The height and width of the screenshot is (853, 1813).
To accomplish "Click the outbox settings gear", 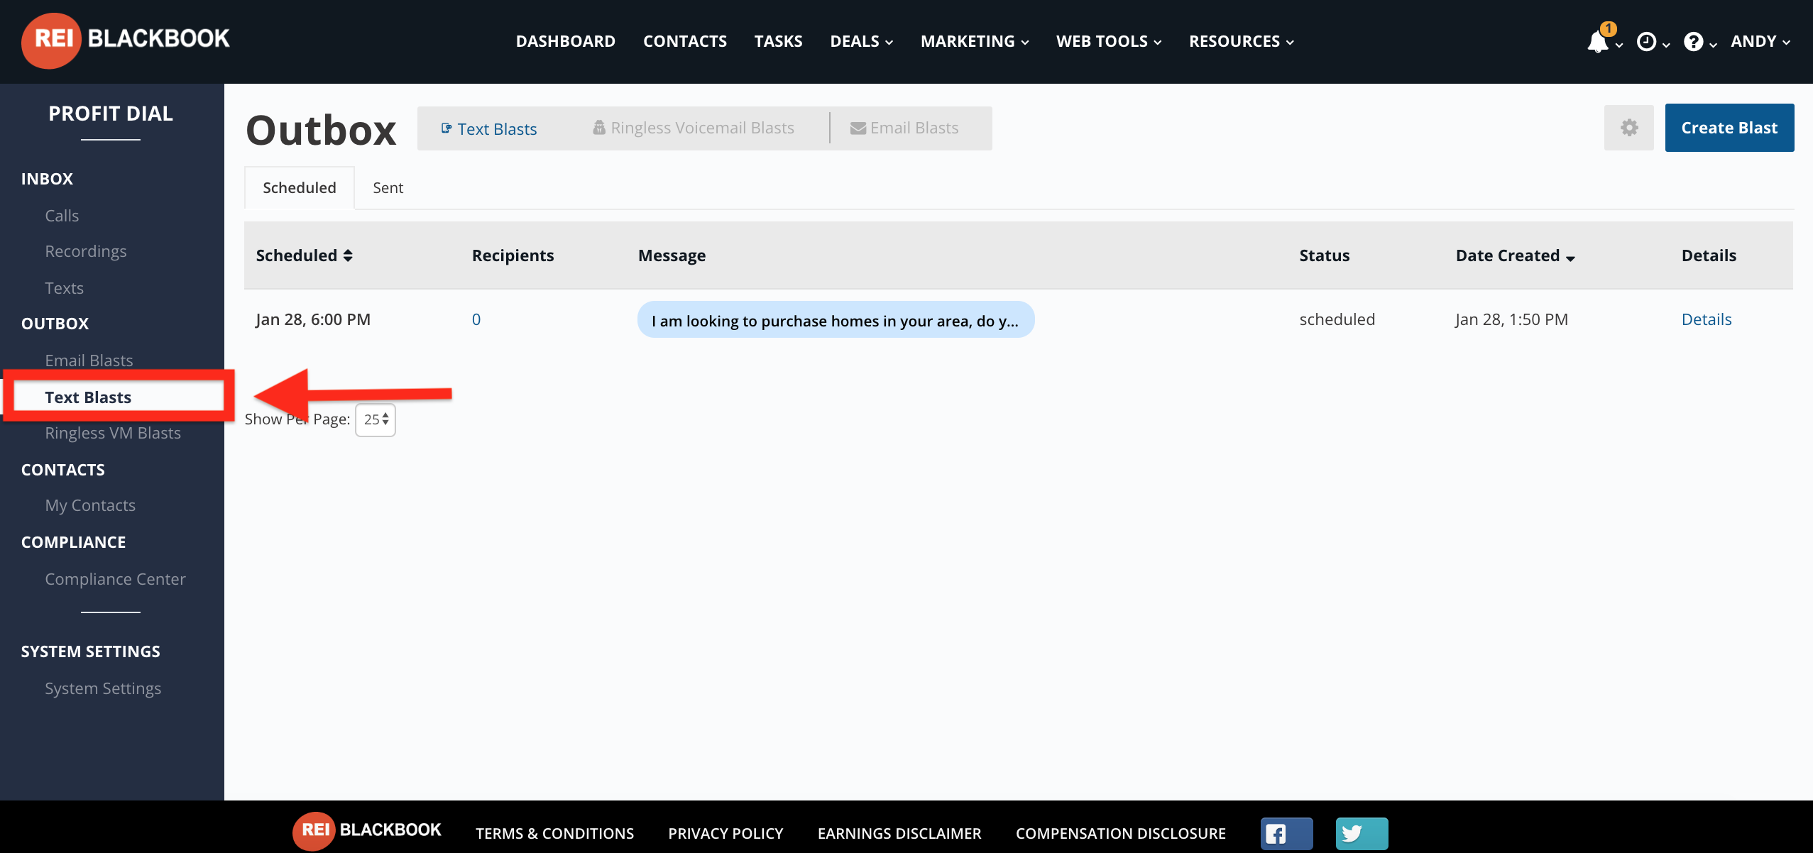I will tap(1629, 128).
